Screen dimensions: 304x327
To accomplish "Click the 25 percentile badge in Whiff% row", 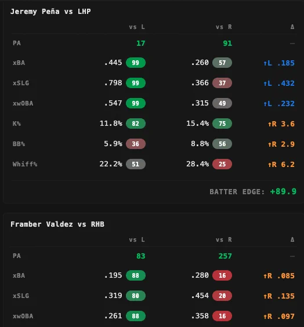I will point(222,164).
